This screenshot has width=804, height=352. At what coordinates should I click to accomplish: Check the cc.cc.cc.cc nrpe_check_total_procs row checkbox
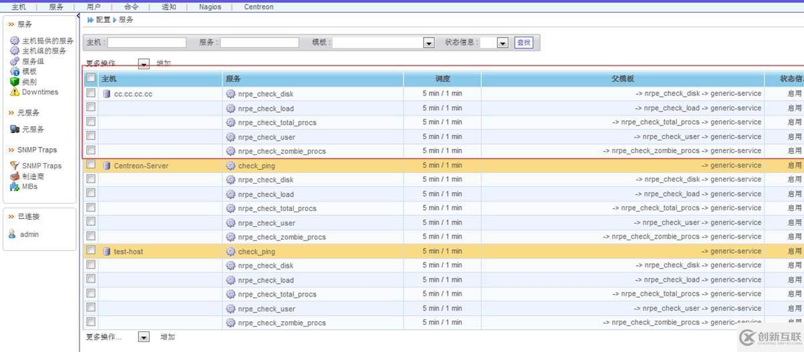tap(91, 122)
